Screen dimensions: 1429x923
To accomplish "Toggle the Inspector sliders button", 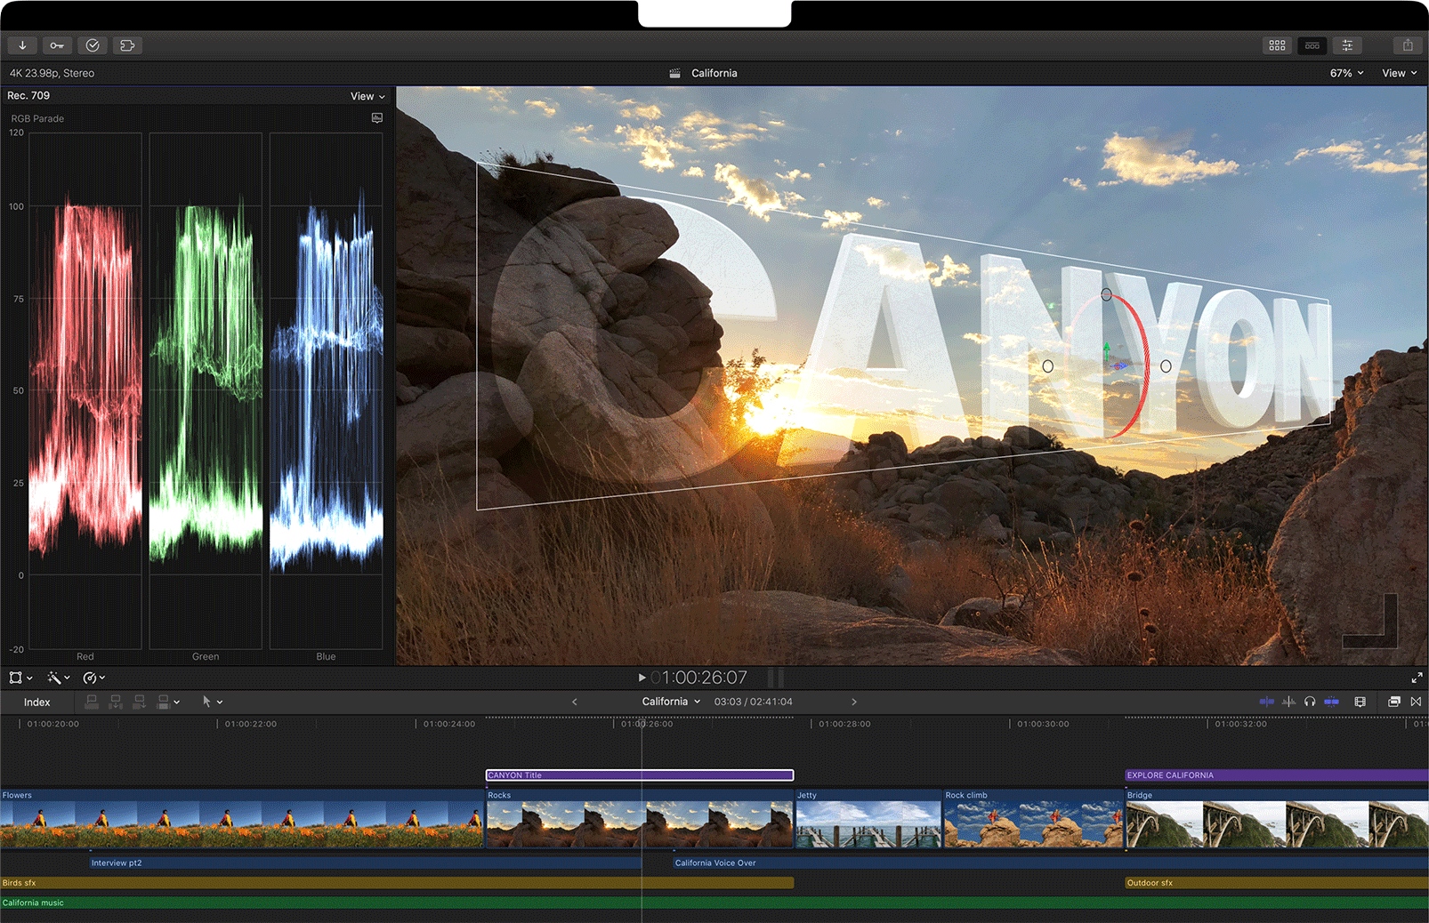I will 1347,45.
